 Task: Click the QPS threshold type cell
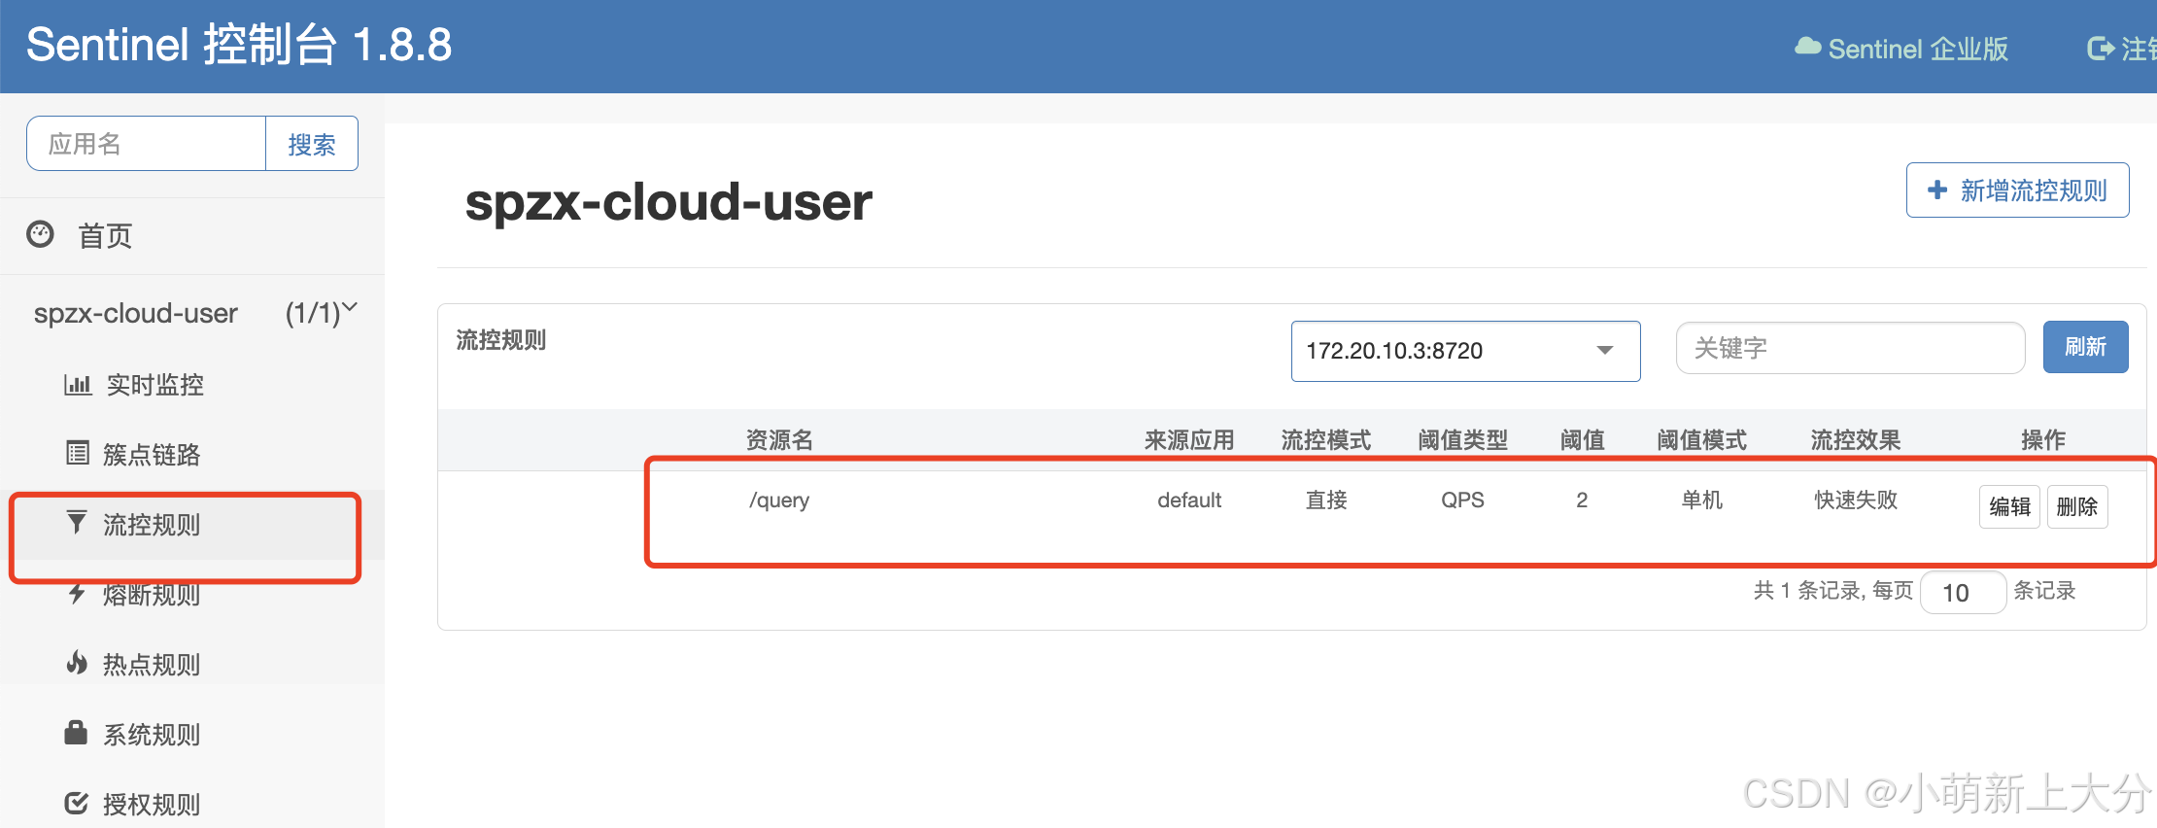[x=1462, y=500]
